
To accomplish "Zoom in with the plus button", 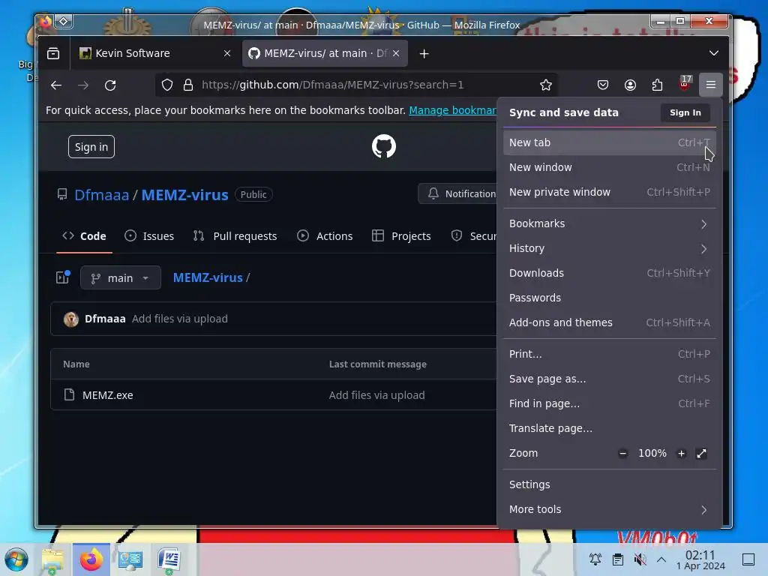I will [x=681, y=454].
